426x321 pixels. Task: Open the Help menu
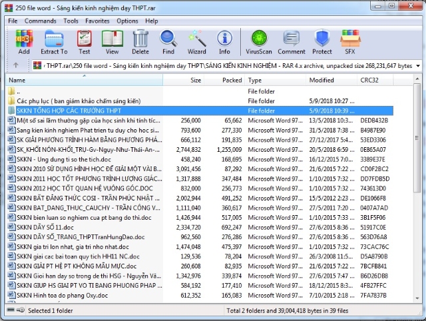pyautogui.click(x=152, y=21)
